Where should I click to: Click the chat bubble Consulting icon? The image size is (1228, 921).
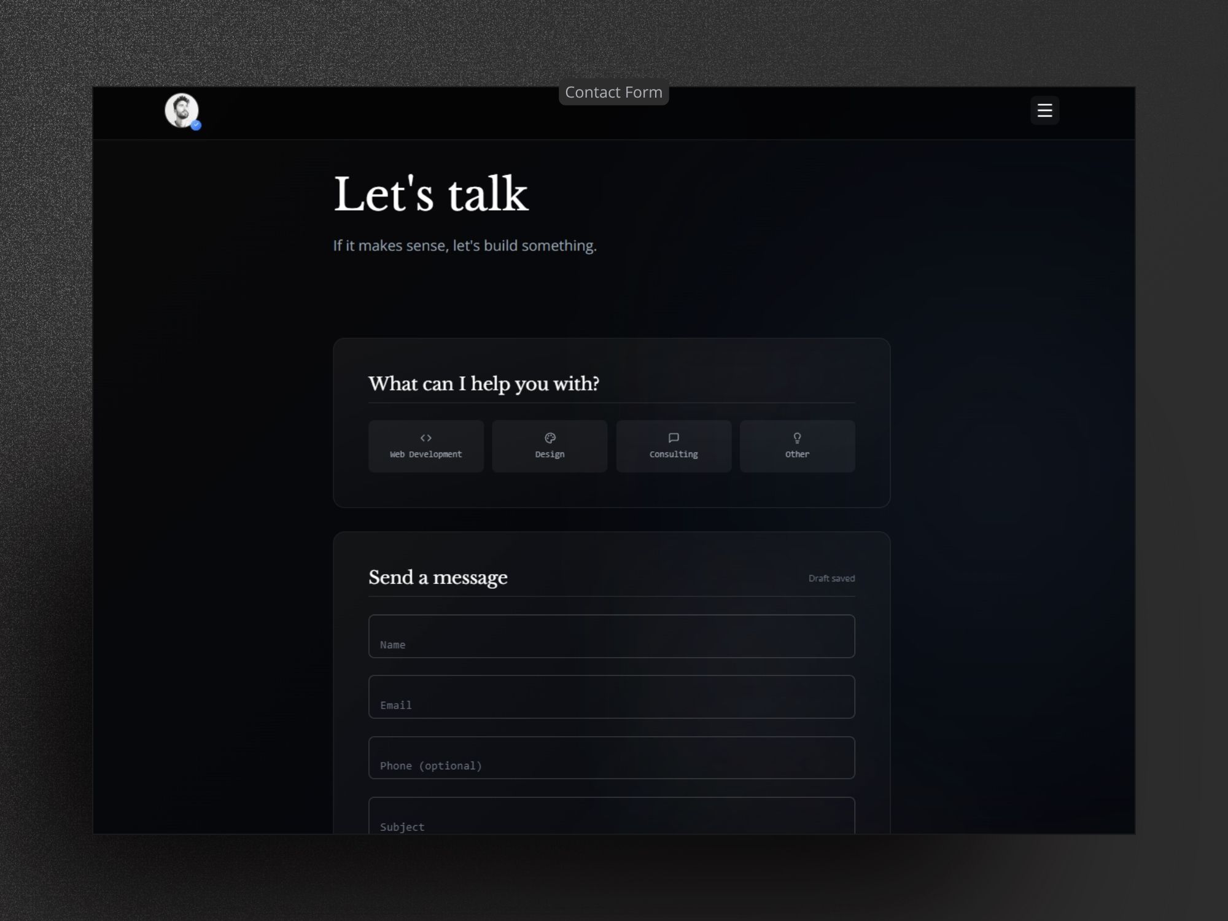(674, 438)
